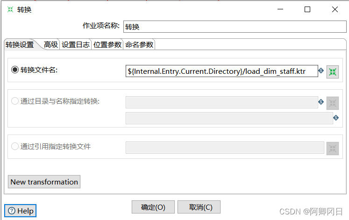The width and height of the screenshot is (349, 220).
Task: Click variable icon next to directory field
Action: pyautogui.click(x=321, y=102)
